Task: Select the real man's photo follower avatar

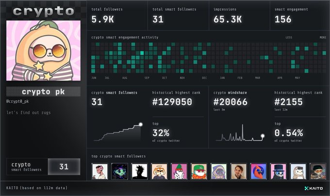Action: tap(239, 171)
